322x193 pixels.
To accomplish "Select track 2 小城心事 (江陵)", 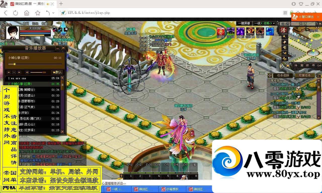I will (33, 84).
